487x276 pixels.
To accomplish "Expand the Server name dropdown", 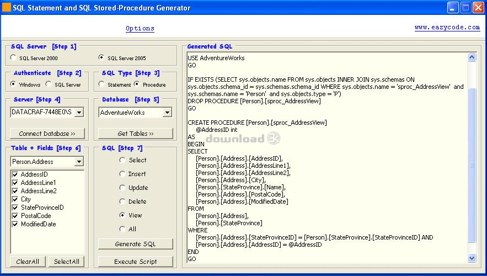I will (78, 112).
